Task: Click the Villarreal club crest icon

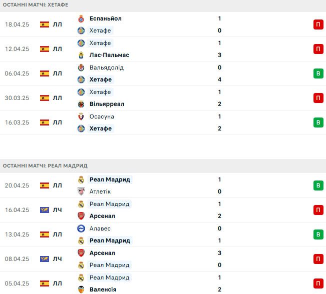Action: coord(81,104)
